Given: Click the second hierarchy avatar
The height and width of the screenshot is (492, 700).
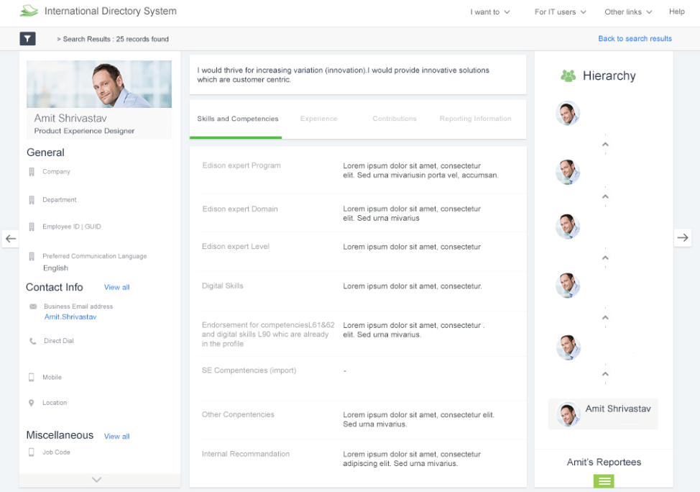Looking at the screenshot, I should 568,172.
